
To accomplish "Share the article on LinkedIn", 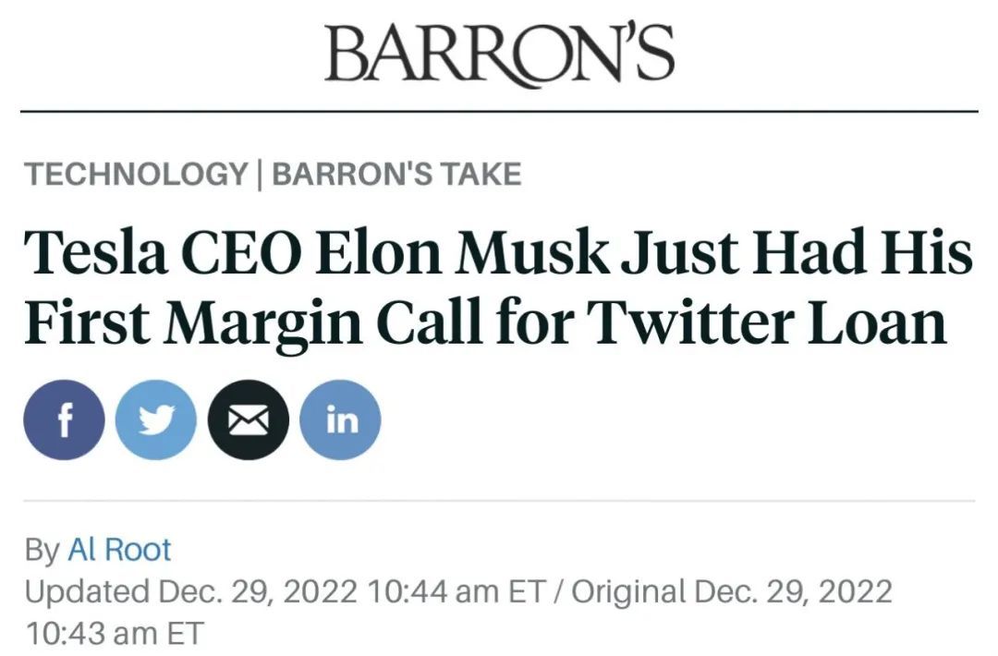I will tap(340, 420).
